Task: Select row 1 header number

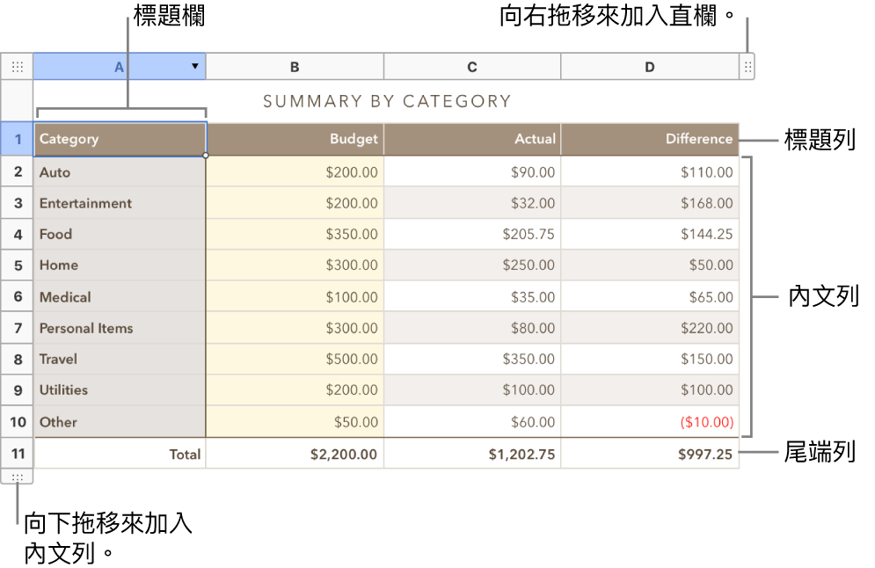Action: pyautogui.click(x=18, y=139)
